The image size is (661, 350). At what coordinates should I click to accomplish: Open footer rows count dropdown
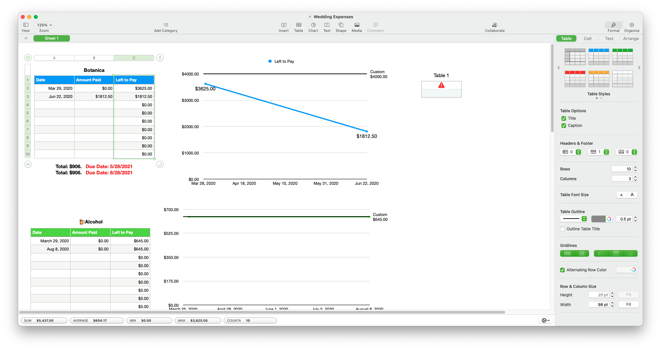tap(627, 152)
